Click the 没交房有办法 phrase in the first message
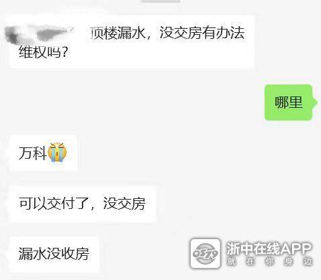Image resolution: width=321 pixels, height=280 pixels. point(201,33)
